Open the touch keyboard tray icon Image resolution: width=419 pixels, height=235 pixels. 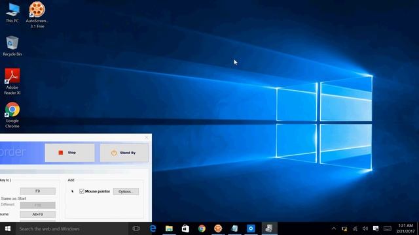point(388,228)
